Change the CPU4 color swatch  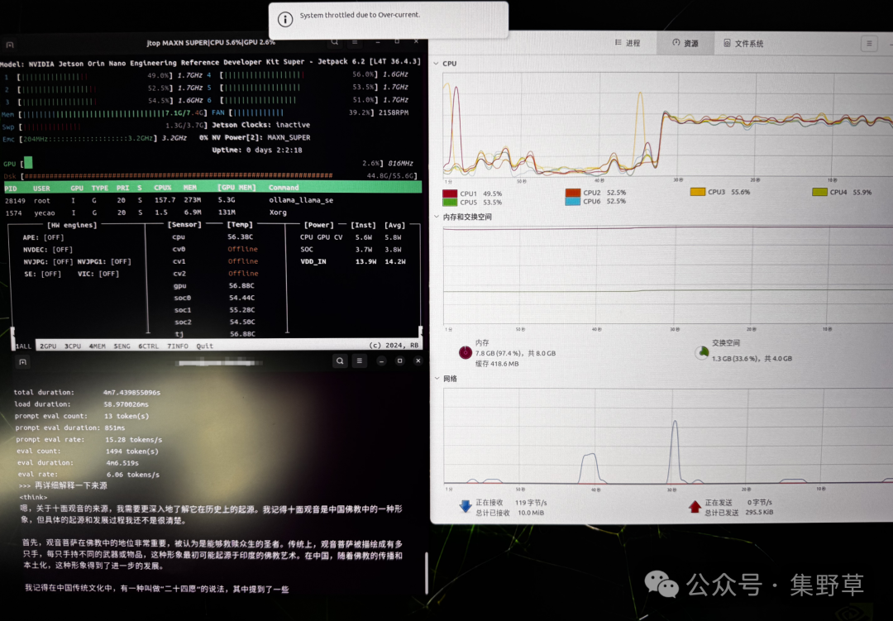[819, 192]
